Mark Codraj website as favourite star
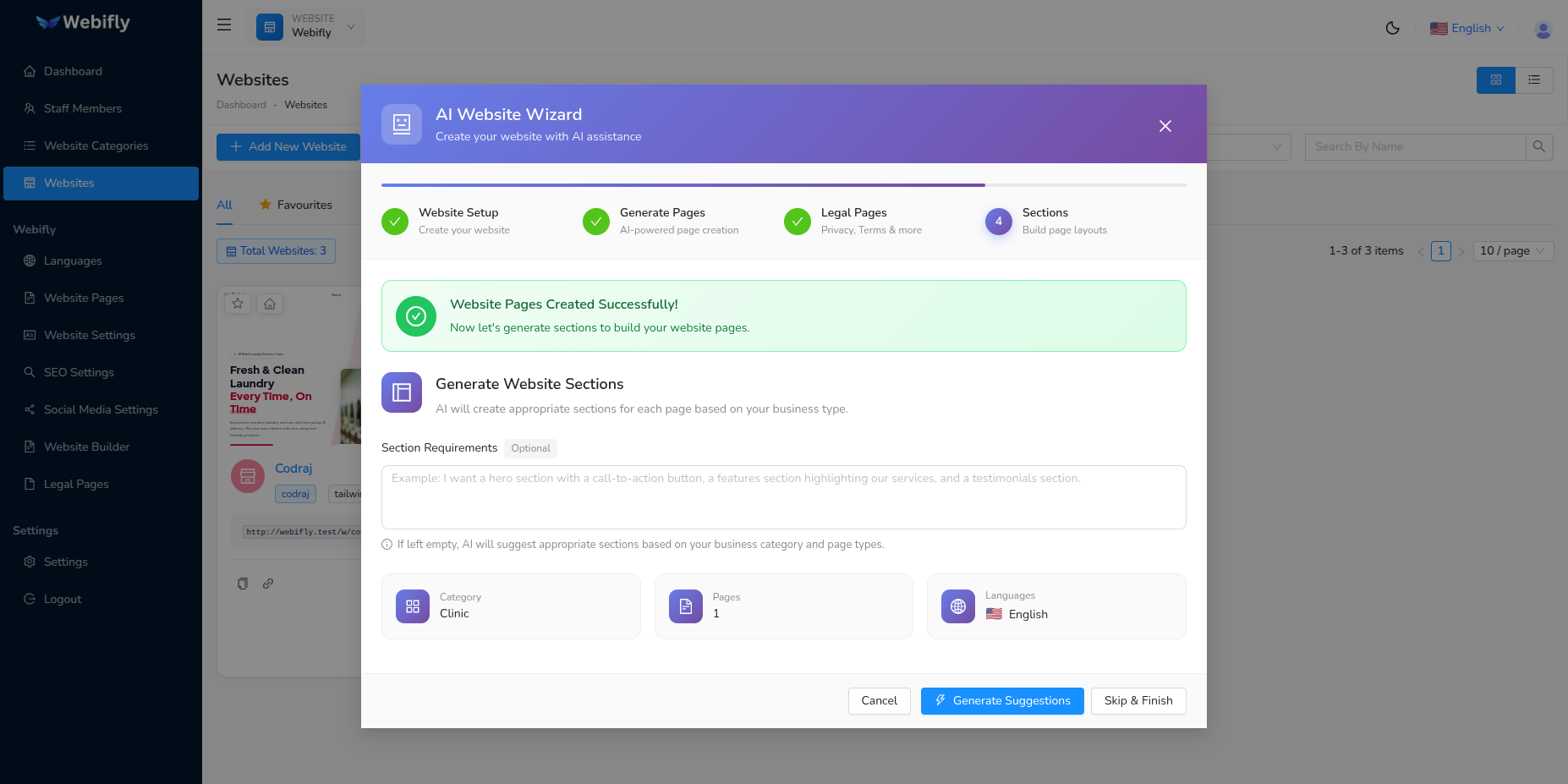 (238, 304)
